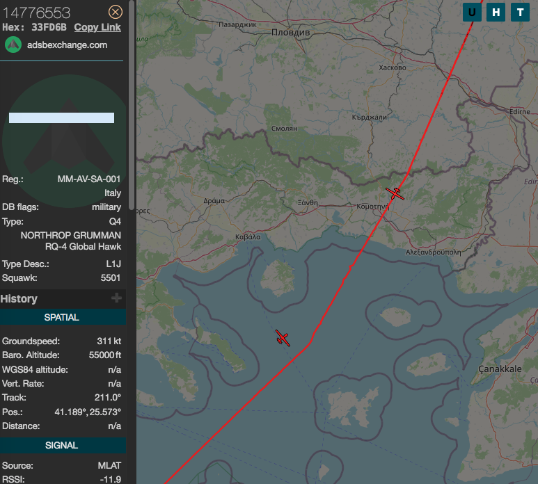
Task: Click the RSSI value -11.9
Action: (111, 479)
